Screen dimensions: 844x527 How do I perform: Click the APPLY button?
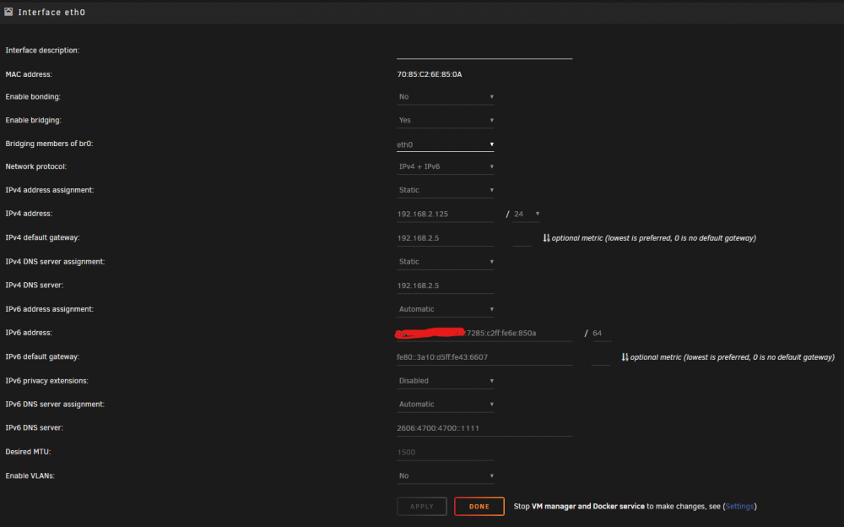click(422, 507)
